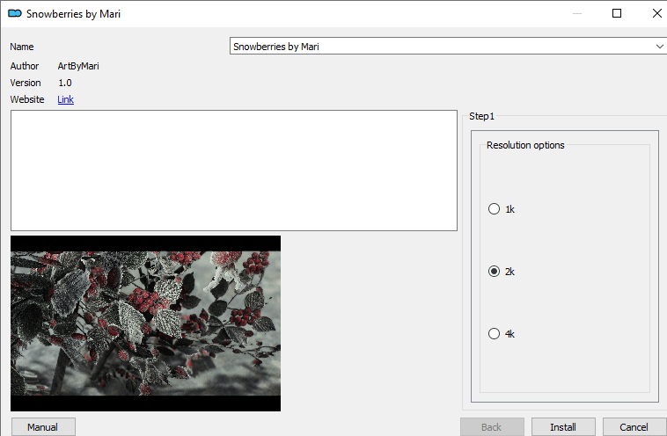Click the Step1 label

click(481, 116)
